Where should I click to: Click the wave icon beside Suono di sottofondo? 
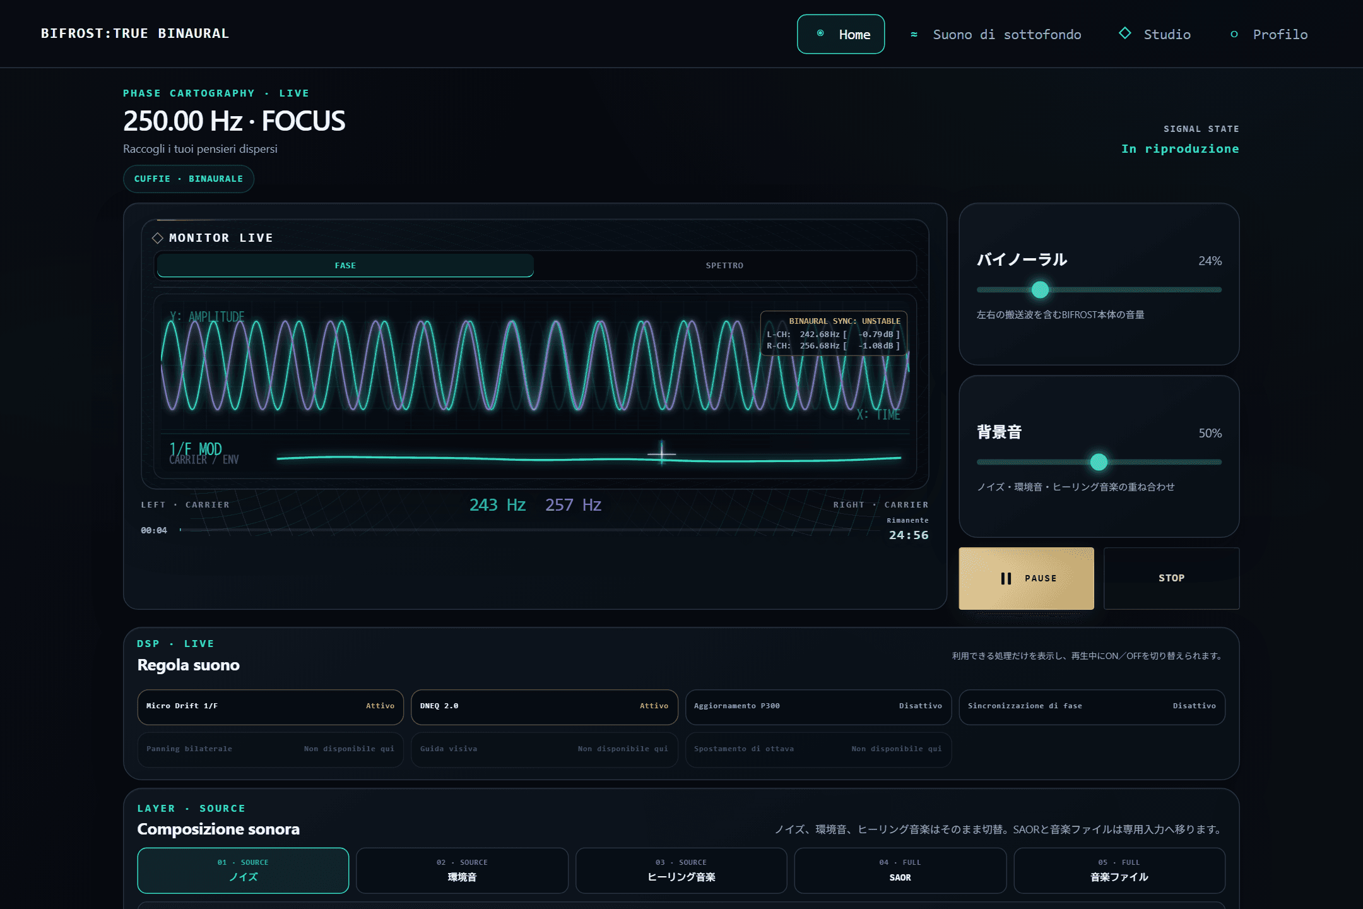coord(914,35)
